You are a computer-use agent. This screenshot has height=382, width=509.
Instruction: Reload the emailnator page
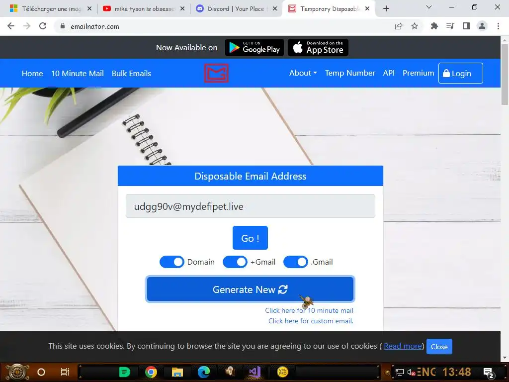[43, 26]
